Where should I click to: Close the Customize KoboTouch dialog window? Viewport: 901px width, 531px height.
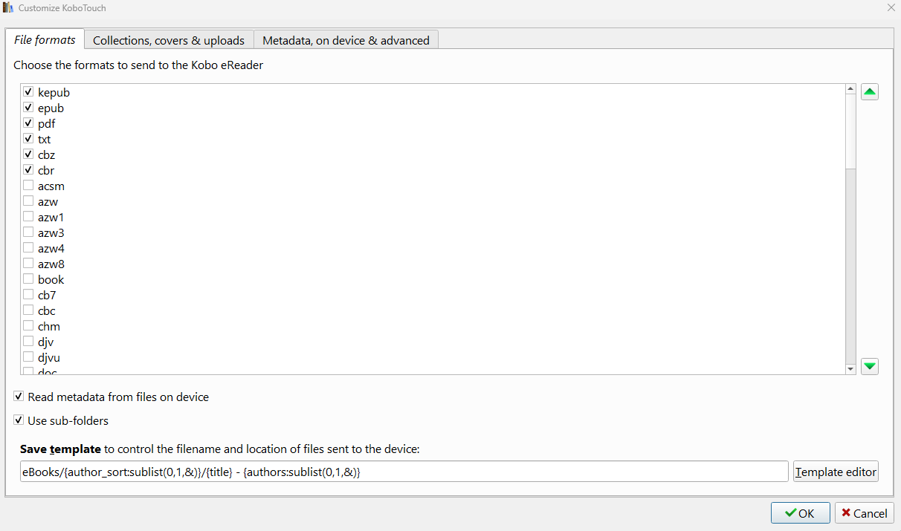click(891, 7)
